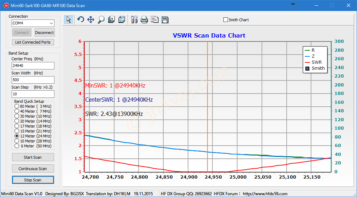Click the copy chart icon
The width and height of the screenshot is (357, 197).
(154, 19)
